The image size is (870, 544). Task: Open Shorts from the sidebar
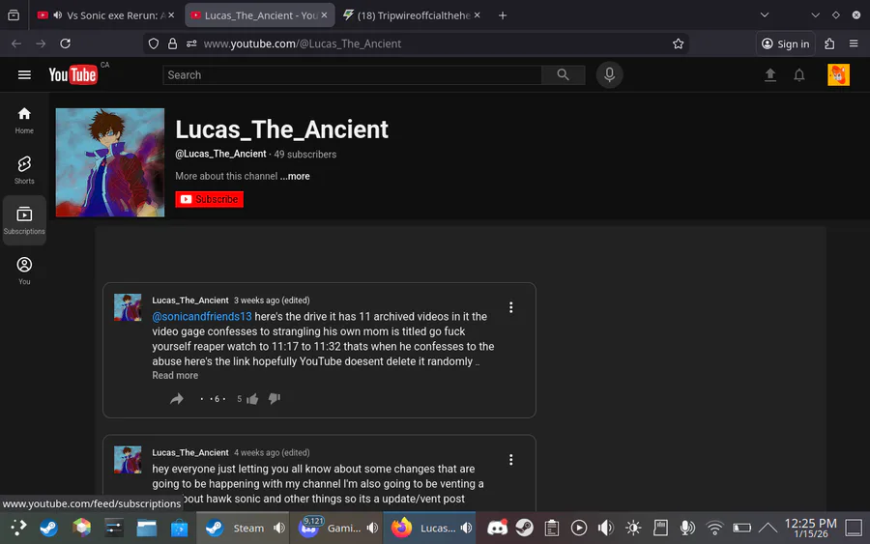24,170
